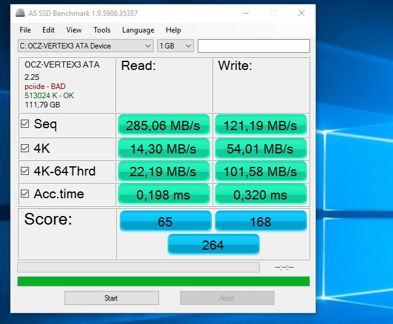This screenshot has width=393, height=324.
Task: Click the empty text field beside size dropdown
Action: 254,46
